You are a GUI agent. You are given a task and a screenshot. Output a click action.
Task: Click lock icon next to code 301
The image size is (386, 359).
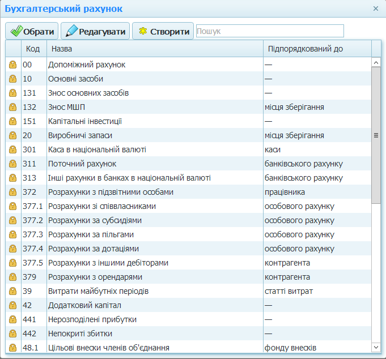(12, 149)
